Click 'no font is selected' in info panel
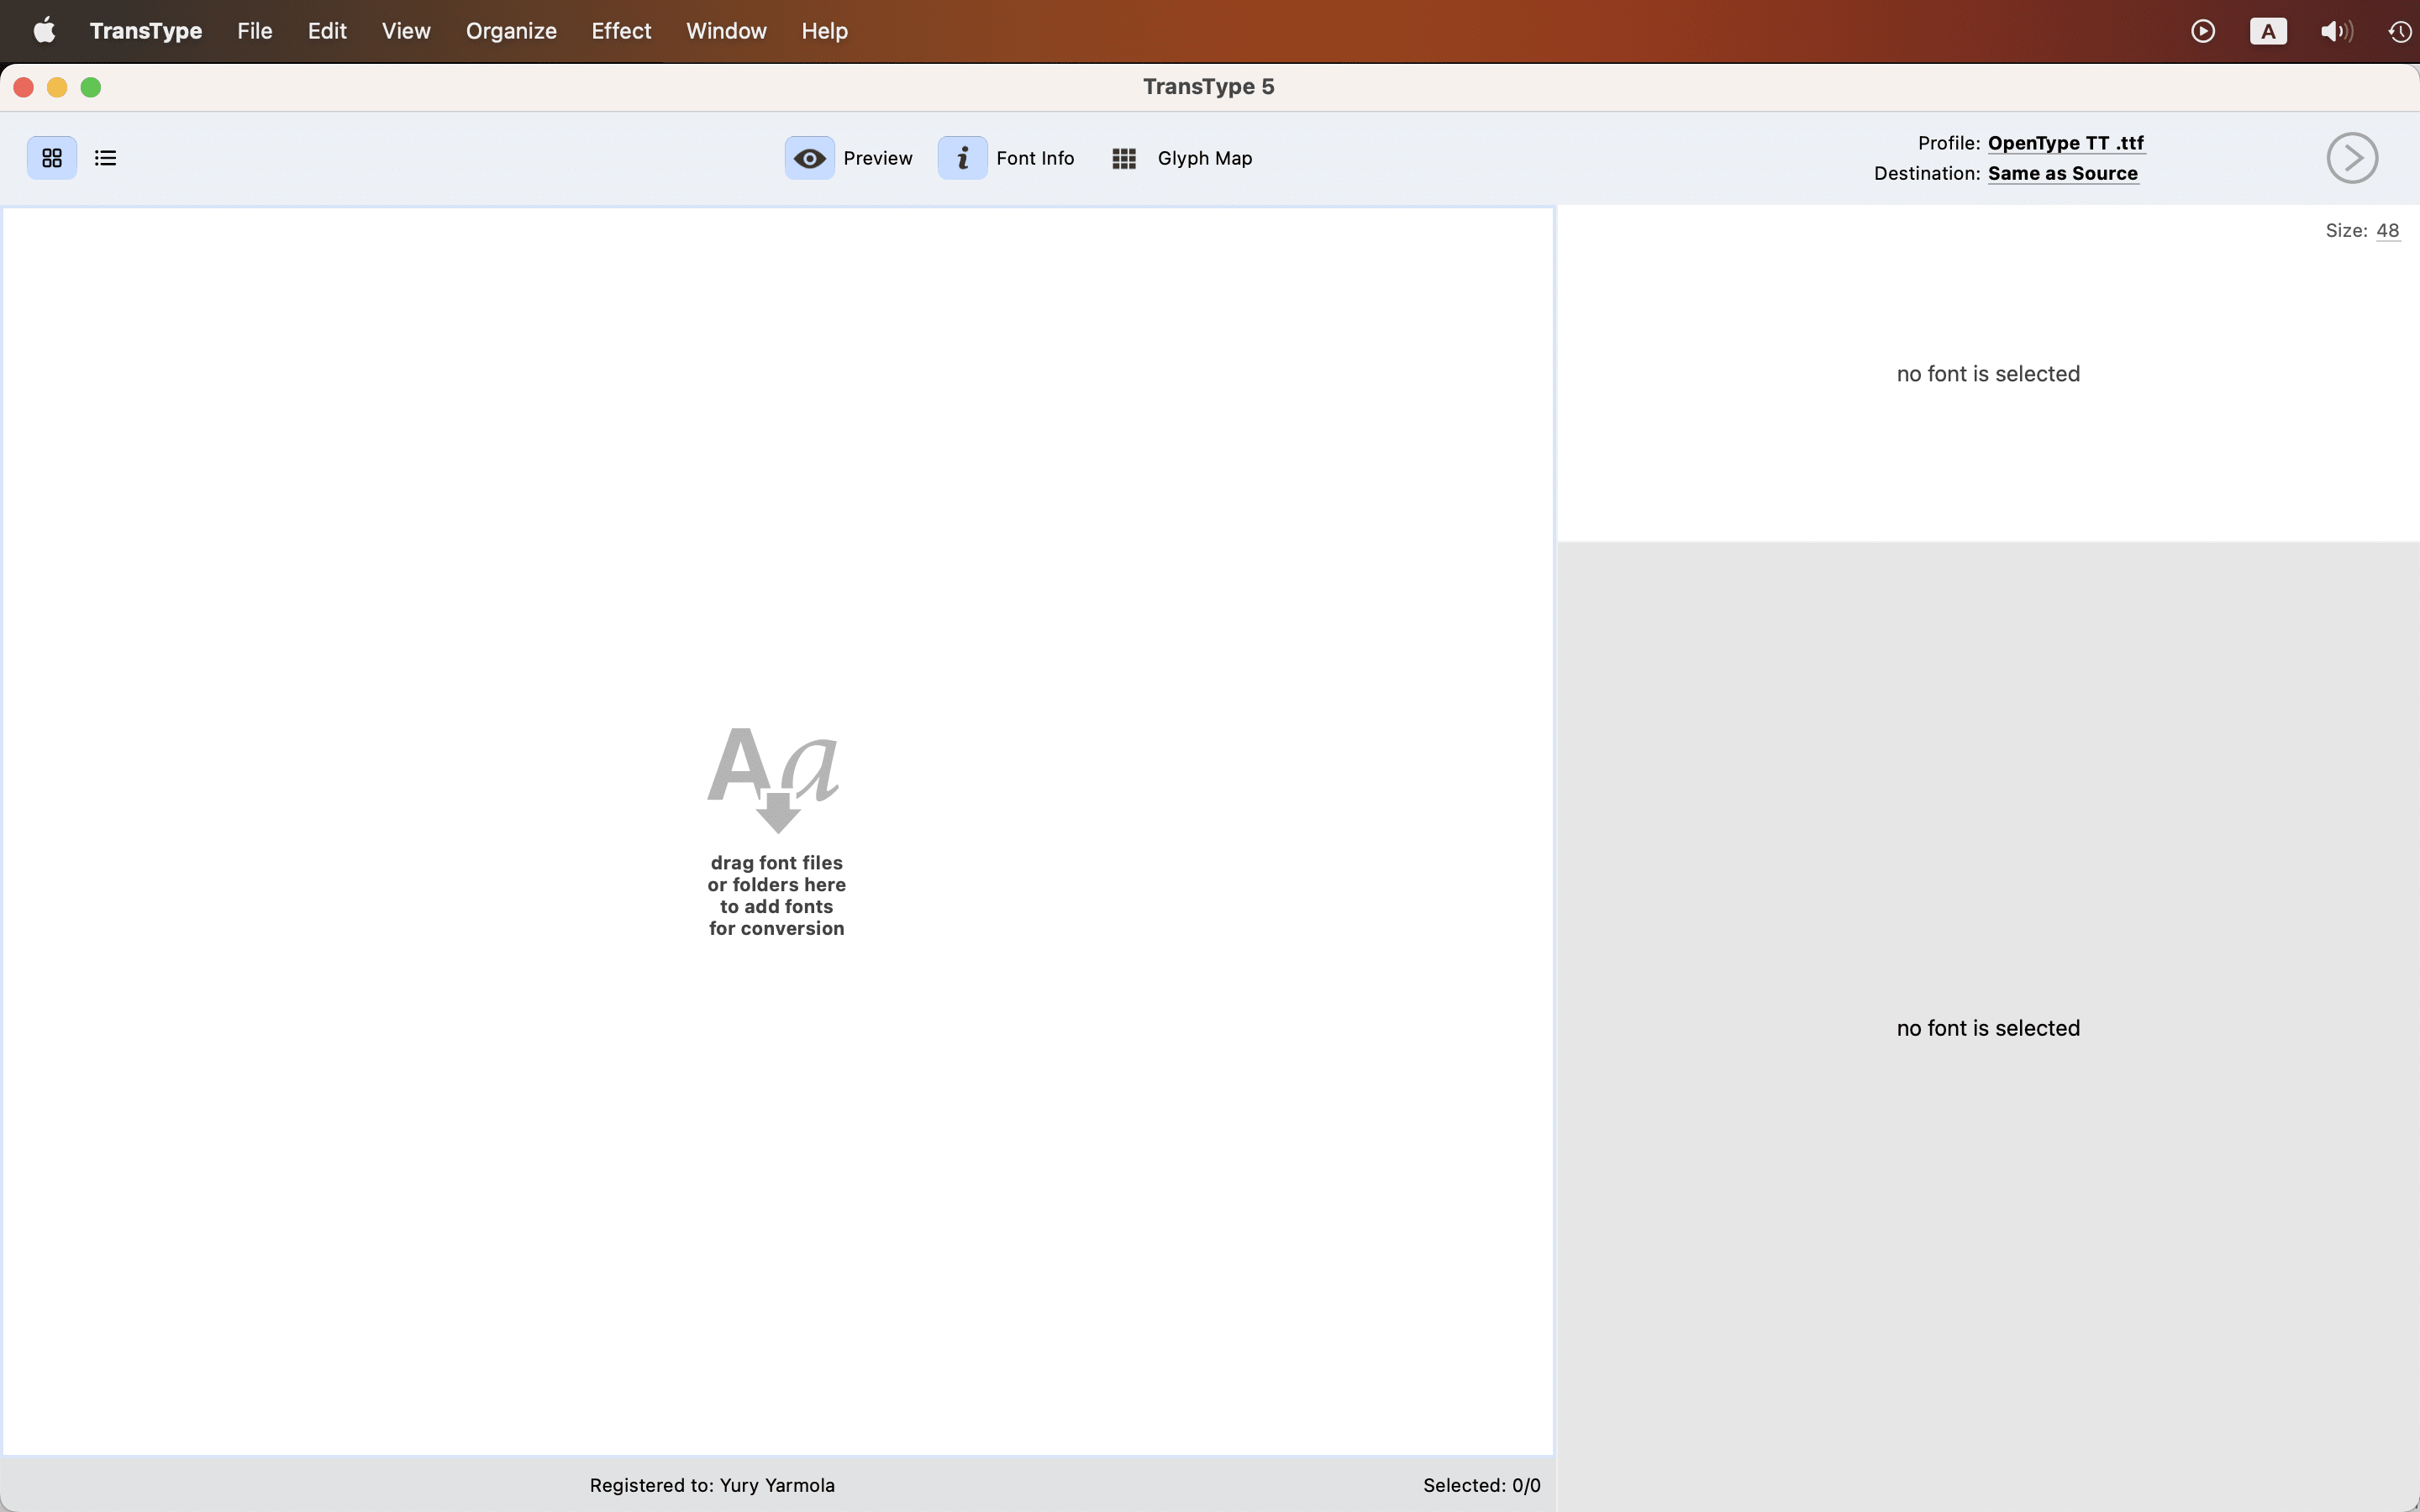 (1988, 1028)
